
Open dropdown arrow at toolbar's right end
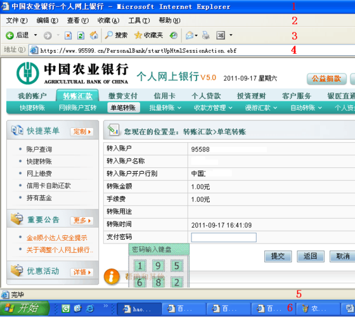click(231, 35)
